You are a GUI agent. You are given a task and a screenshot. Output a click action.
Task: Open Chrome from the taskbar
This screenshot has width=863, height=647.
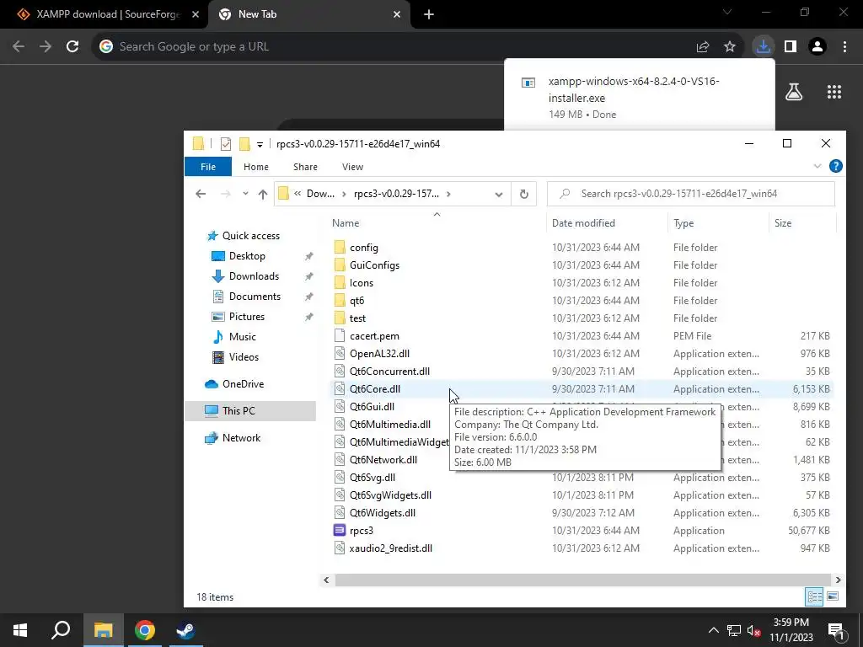[145, 630]
